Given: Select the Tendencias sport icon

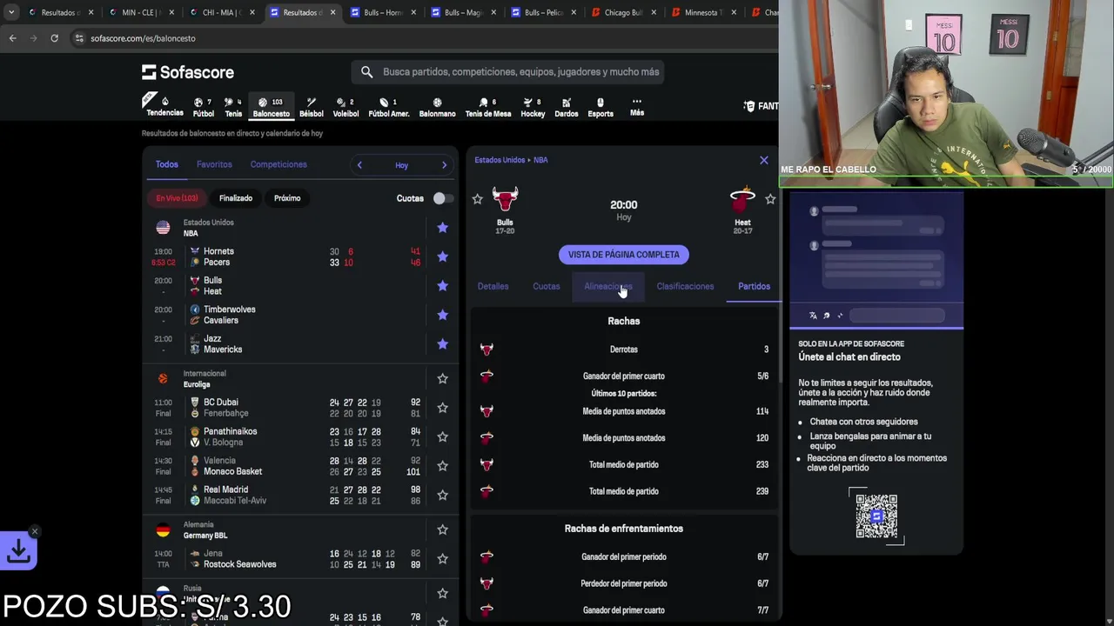Looking at the screenshot, I should tap(164, 106).
